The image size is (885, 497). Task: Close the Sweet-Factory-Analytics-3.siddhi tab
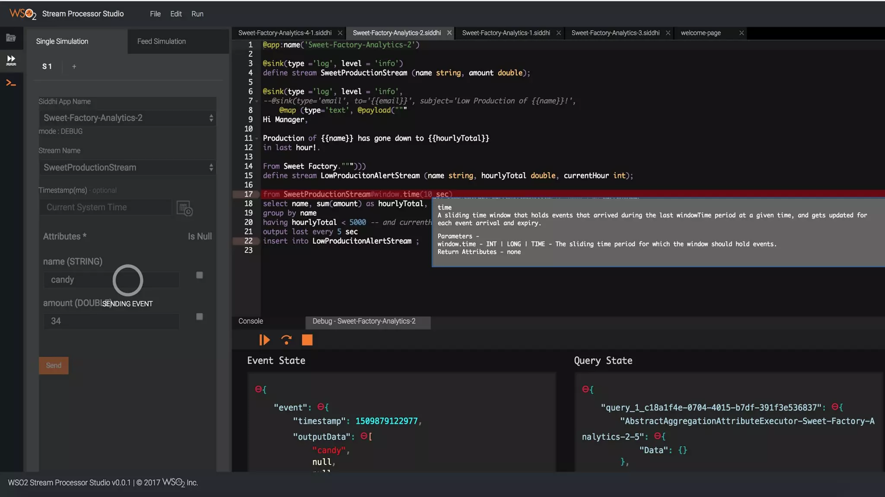click(668, 33)
